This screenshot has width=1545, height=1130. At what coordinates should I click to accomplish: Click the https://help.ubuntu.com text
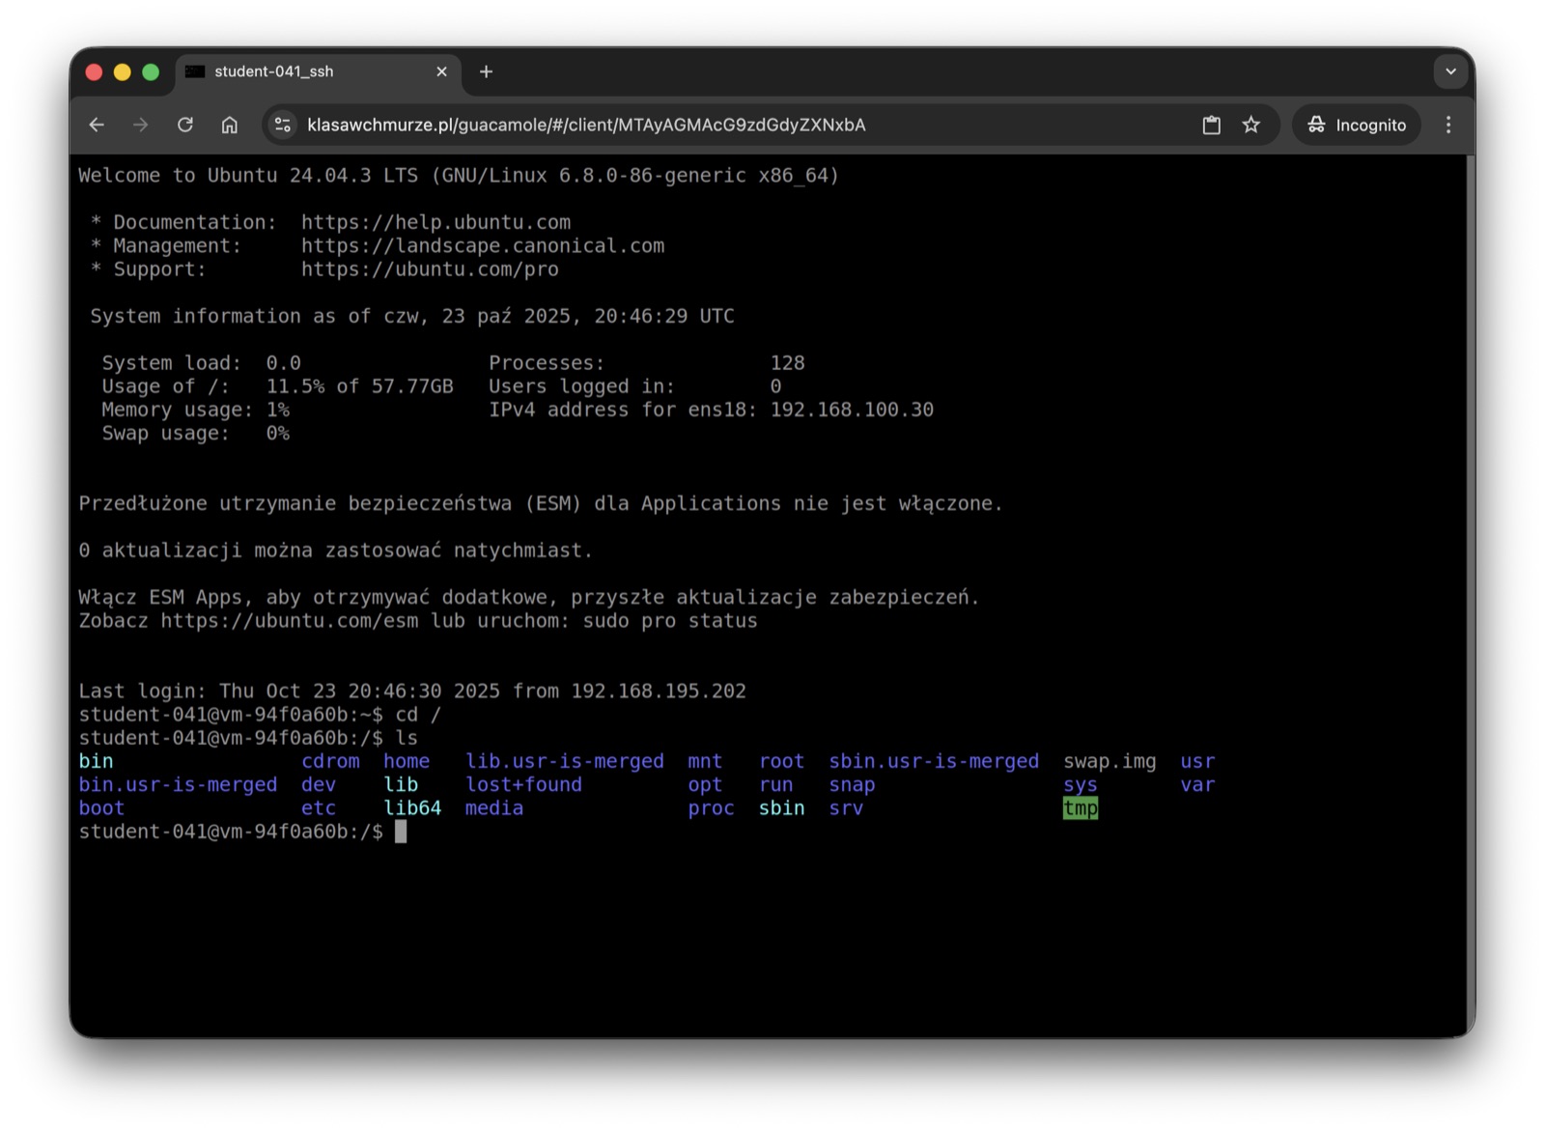[x=435, y=222]
